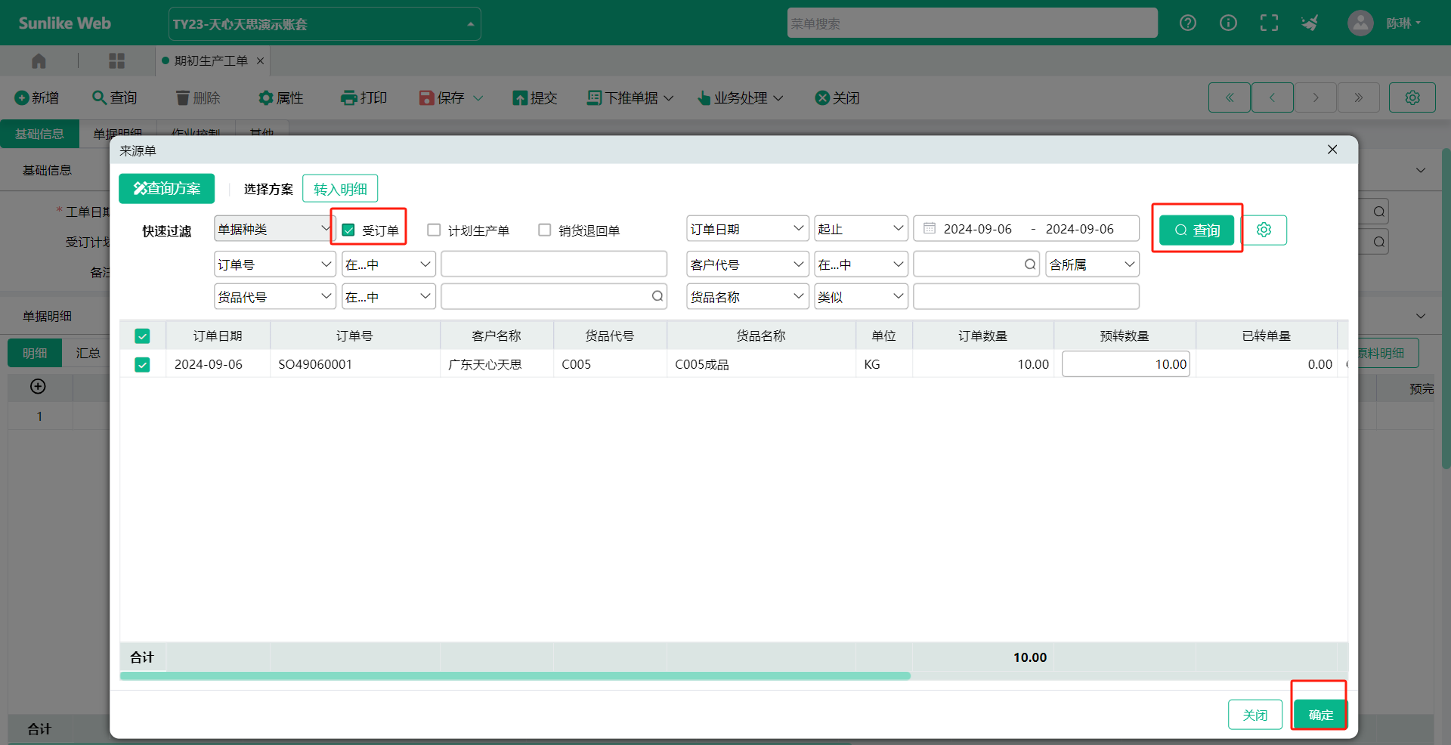The image size is (1451, 745).
Task: Check the 销货退回单 checkbox
Action: click(x=544, y=230)
